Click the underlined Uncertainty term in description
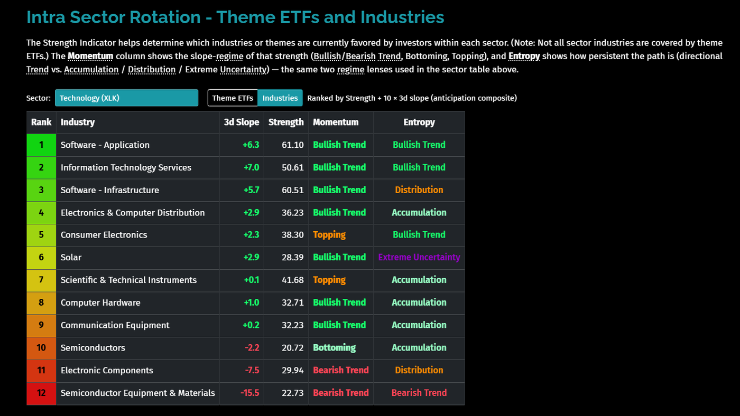The image size is (740, 416). pyautogui.click(x=244, y=69)
